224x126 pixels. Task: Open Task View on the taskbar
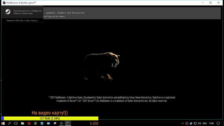pos(16,123)
